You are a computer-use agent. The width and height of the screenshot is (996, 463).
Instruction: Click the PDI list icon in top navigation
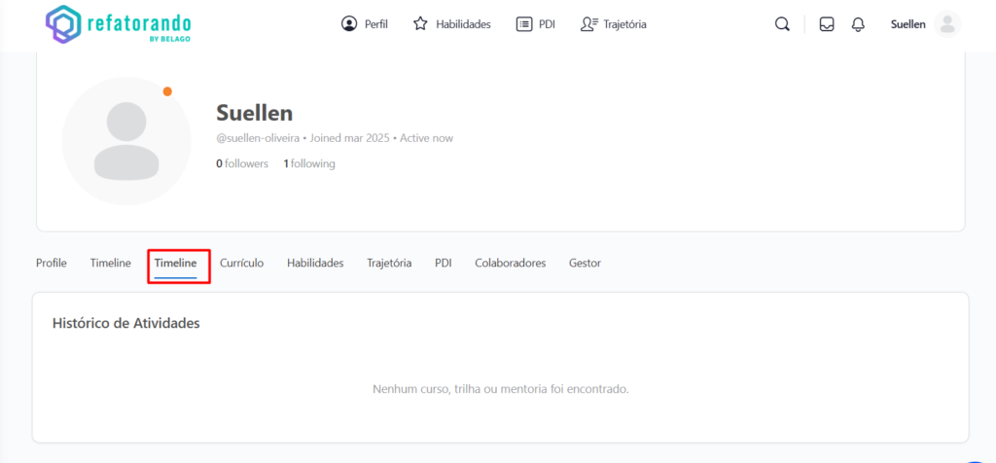(x=524, y=24)
